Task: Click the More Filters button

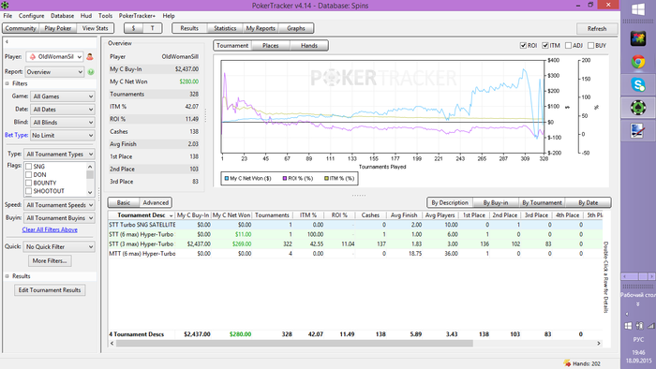Action: pyautogui.click(x=50, y=260)
